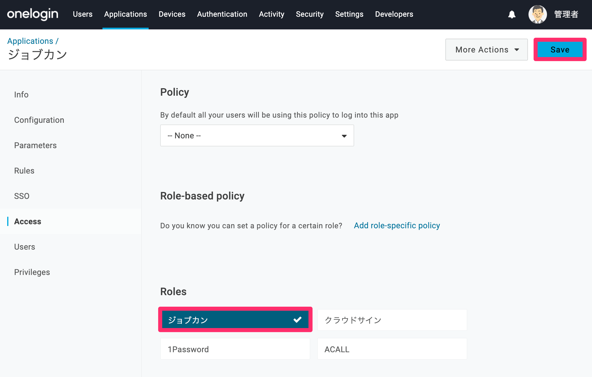
Task: Click Add role-specific policy link
Action: [x=397, y=225]
